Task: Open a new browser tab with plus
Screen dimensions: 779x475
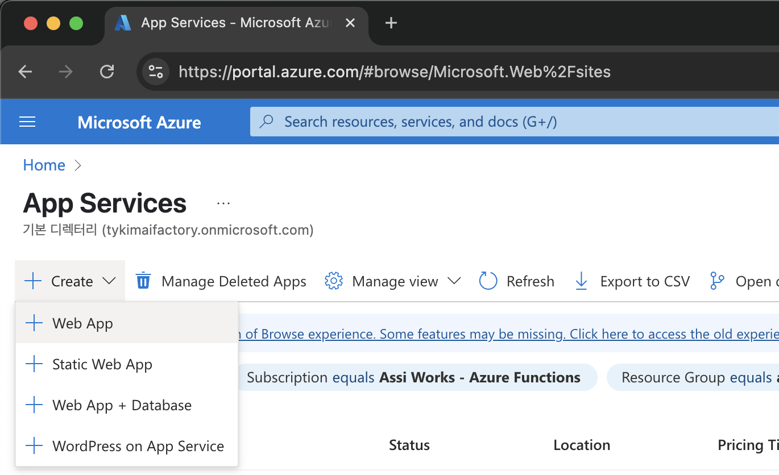Action: tap(391, 23)
